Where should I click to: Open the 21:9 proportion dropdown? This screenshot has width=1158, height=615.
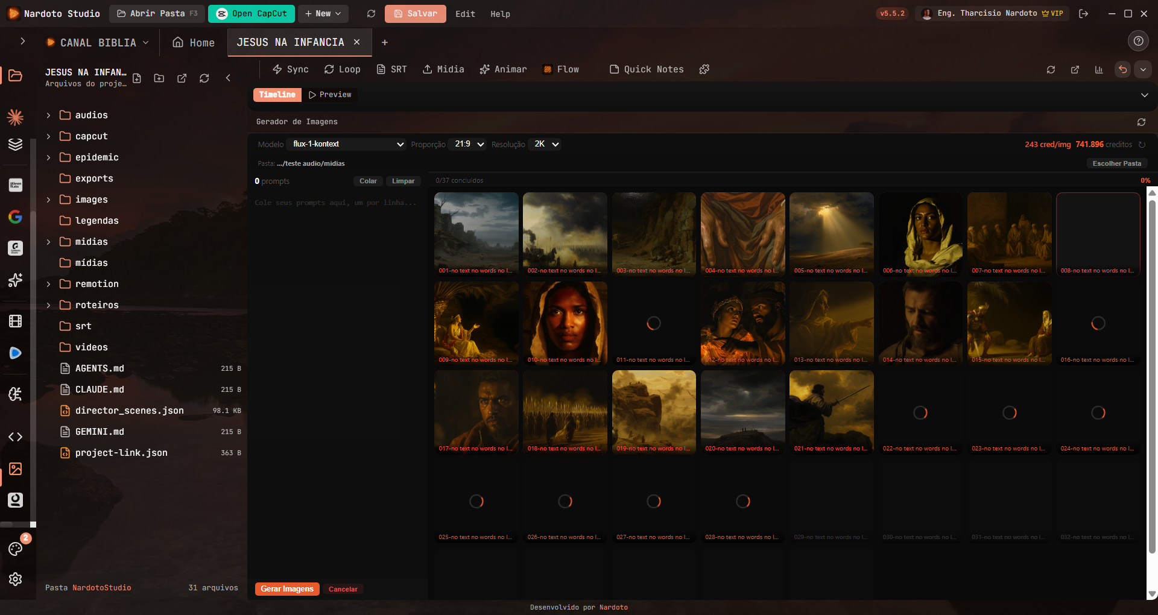pyautogui.click(x=469, y=144)
